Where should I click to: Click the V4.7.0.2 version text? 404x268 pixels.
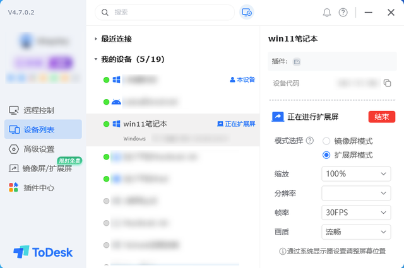coord(21,13)
